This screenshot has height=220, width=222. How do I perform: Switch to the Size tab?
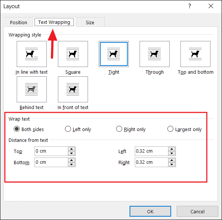[90, 22]
